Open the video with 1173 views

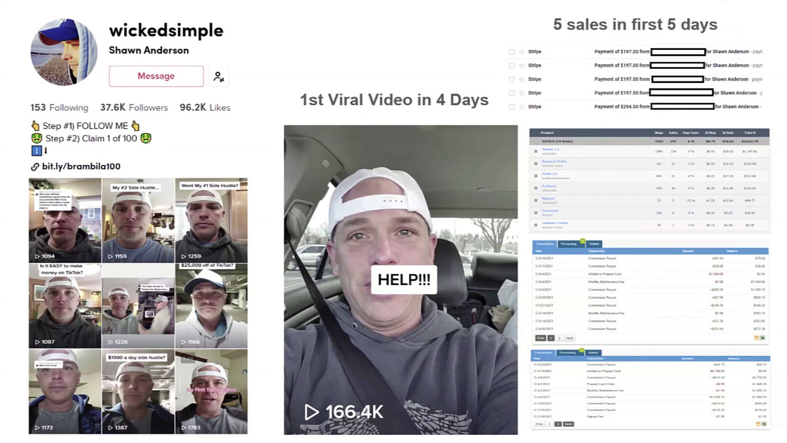[65, 391]
